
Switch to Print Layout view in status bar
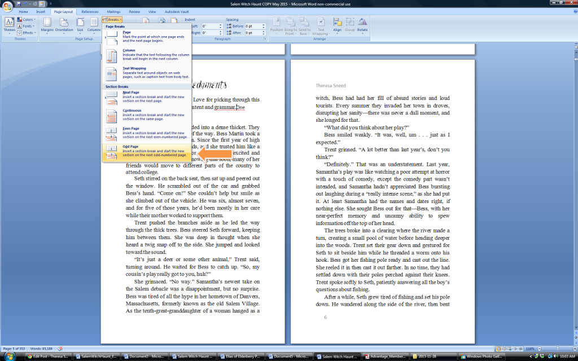pos(498,349)
